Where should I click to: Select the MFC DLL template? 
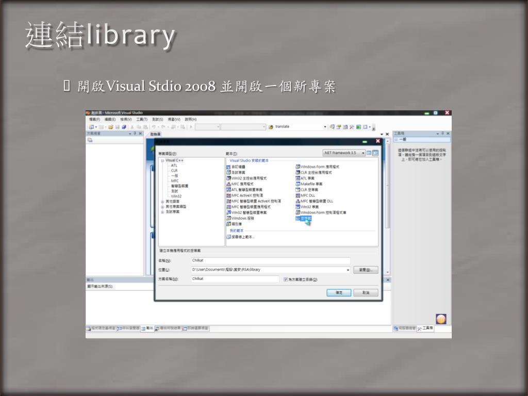point(305,195)
